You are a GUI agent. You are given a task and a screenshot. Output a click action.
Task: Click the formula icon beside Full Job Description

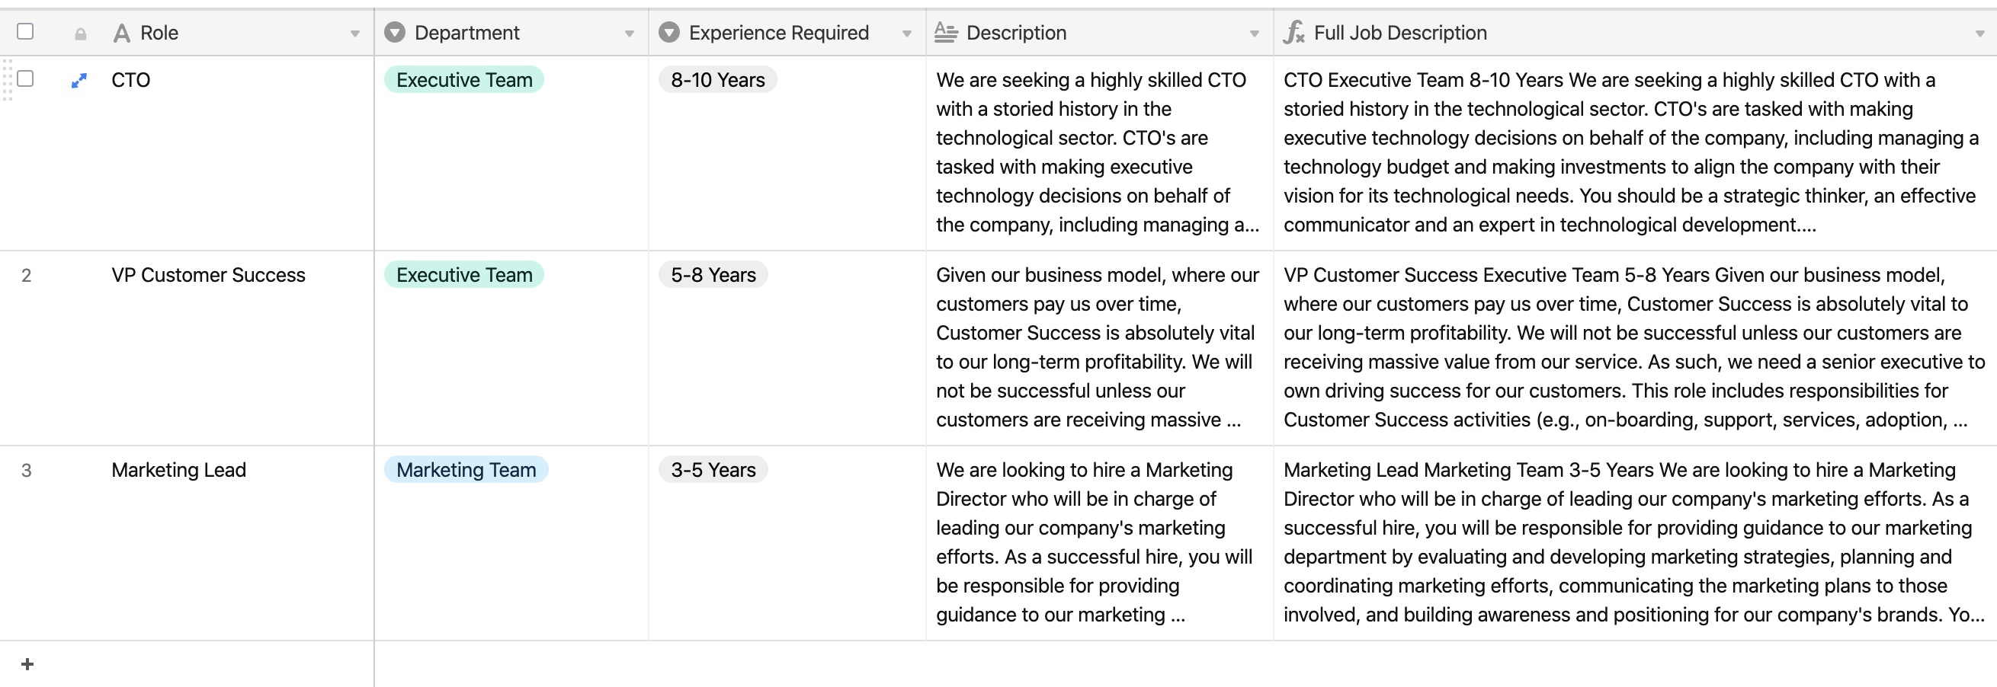1293,33
